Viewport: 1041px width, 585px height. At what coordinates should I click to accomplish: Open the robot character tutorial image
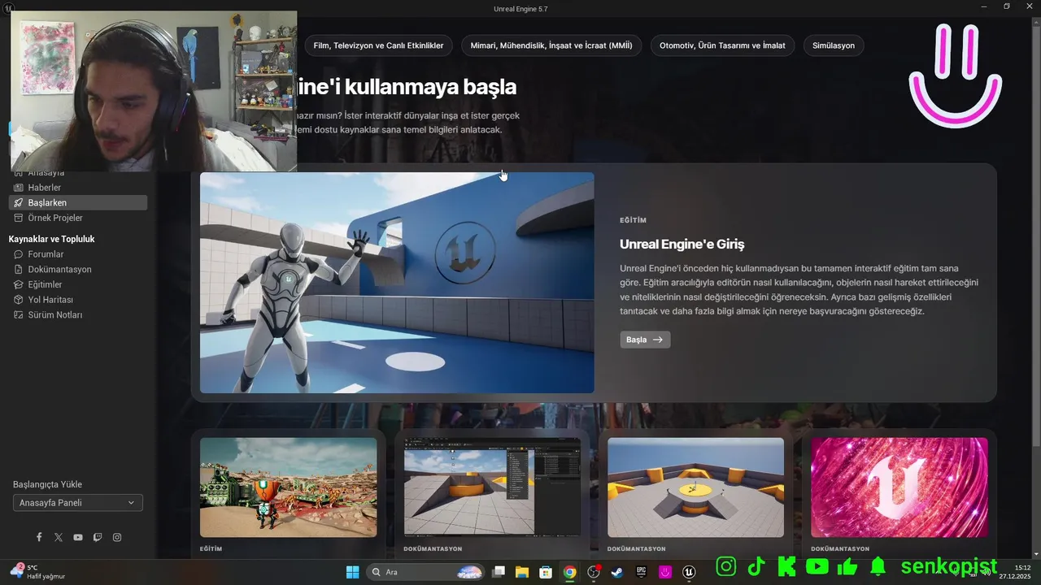(397, 283)
